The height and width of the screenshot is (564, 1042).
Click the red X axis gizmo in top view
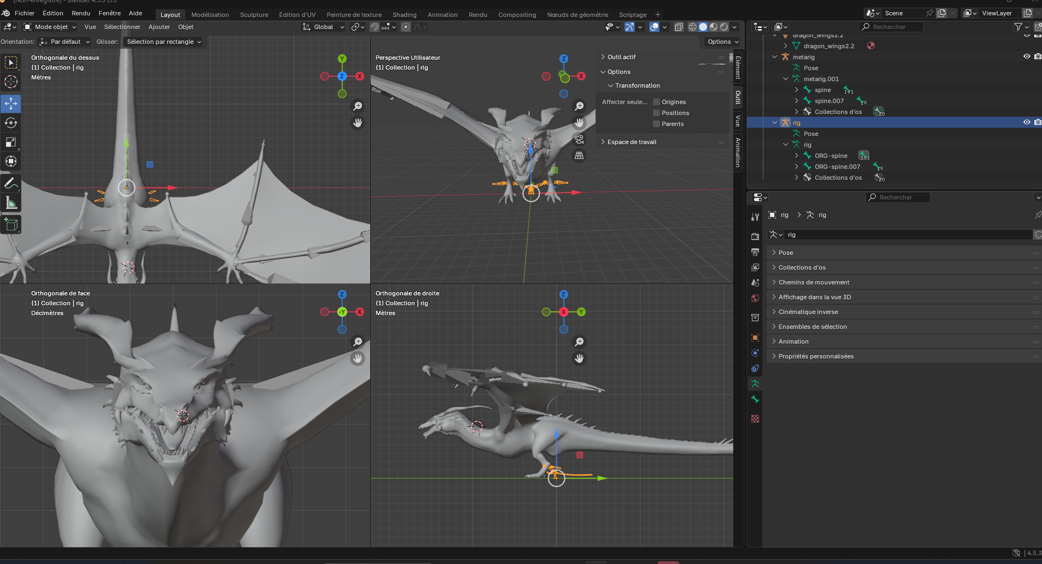tap(360, 76)
